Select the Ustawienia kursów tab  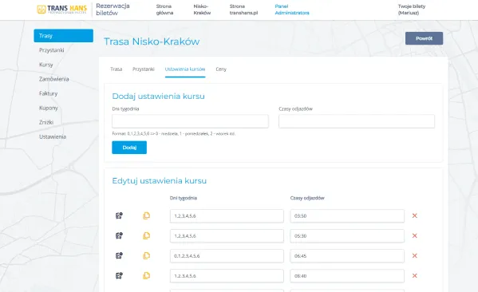[x=185, y=69]
